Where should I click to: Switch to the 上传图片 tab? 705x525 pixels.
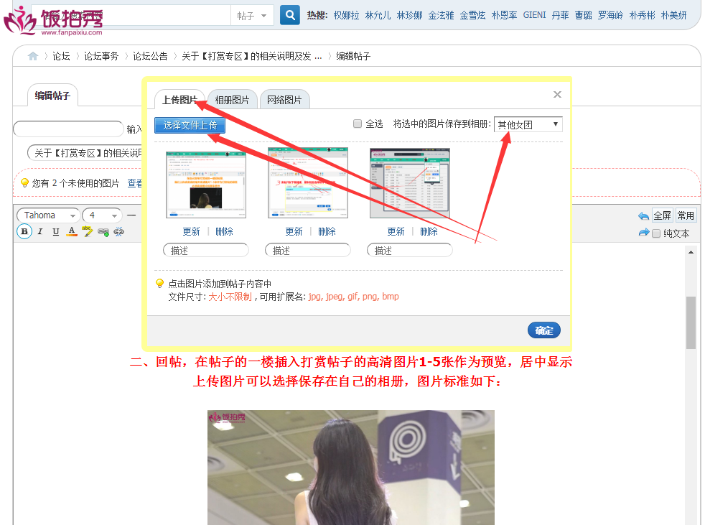[x=180, y=100]
